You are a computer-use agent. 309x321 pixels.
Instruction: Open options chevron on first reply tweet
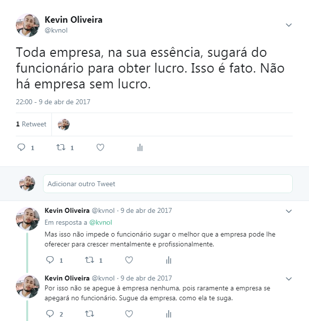tap(289, 211)
